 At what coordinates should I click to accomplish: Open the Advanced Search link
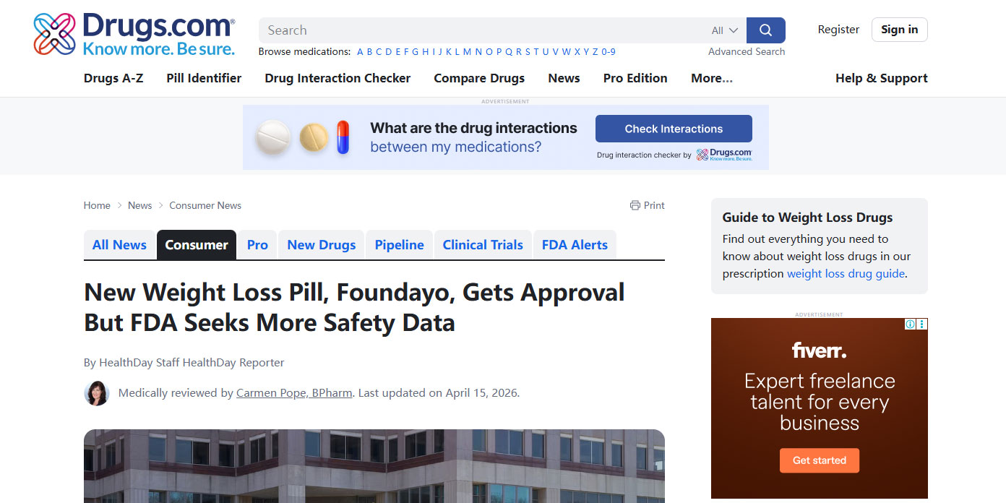pyautogui.click(x=746, y=51)
